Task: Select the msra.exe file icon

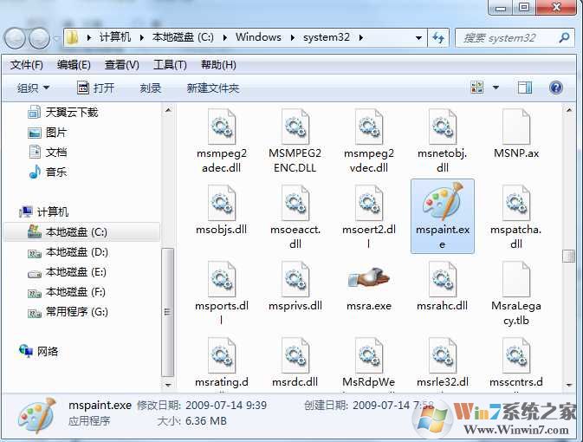Action: [x=369, y=278]
